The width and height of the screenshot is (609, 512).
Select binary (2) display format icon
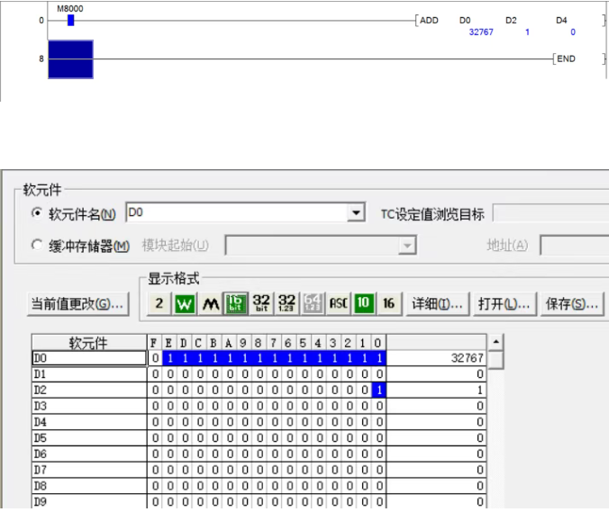[159, 304]
